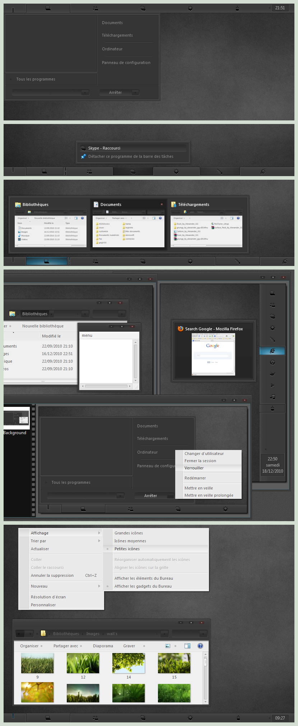Open Google Chrome icon in the vertical taskbar
This screenshot has width=298, height=726.
[x=273, y=362]
